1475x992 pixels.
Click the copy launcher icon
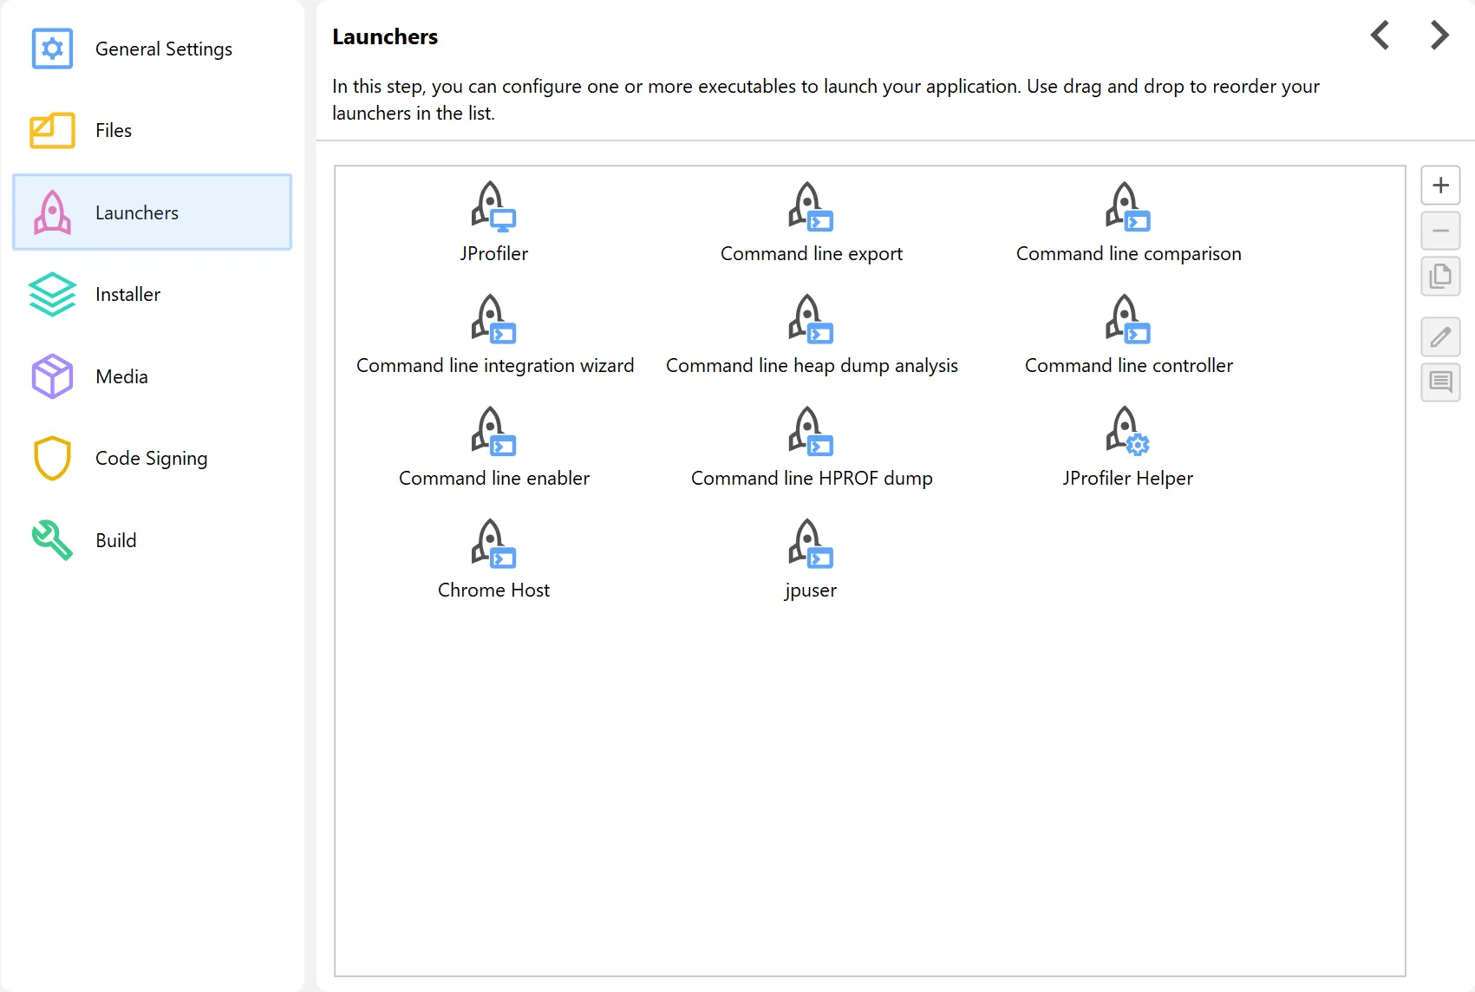pyautogui.click(x=1440, y=277)
